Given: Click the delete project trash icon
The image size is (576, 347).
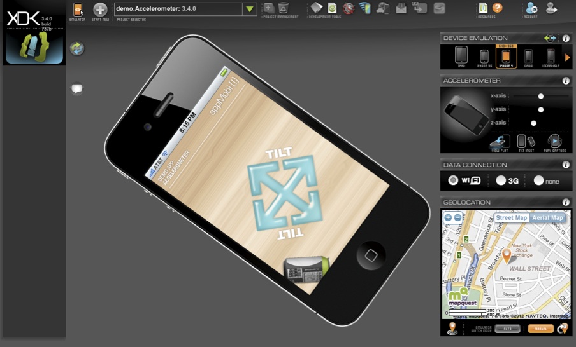Looking at the screenshot, I should 284,8.
